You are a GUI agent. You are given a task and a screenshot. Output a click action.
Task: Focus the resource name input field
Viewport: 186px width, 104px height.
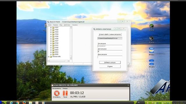110,51
